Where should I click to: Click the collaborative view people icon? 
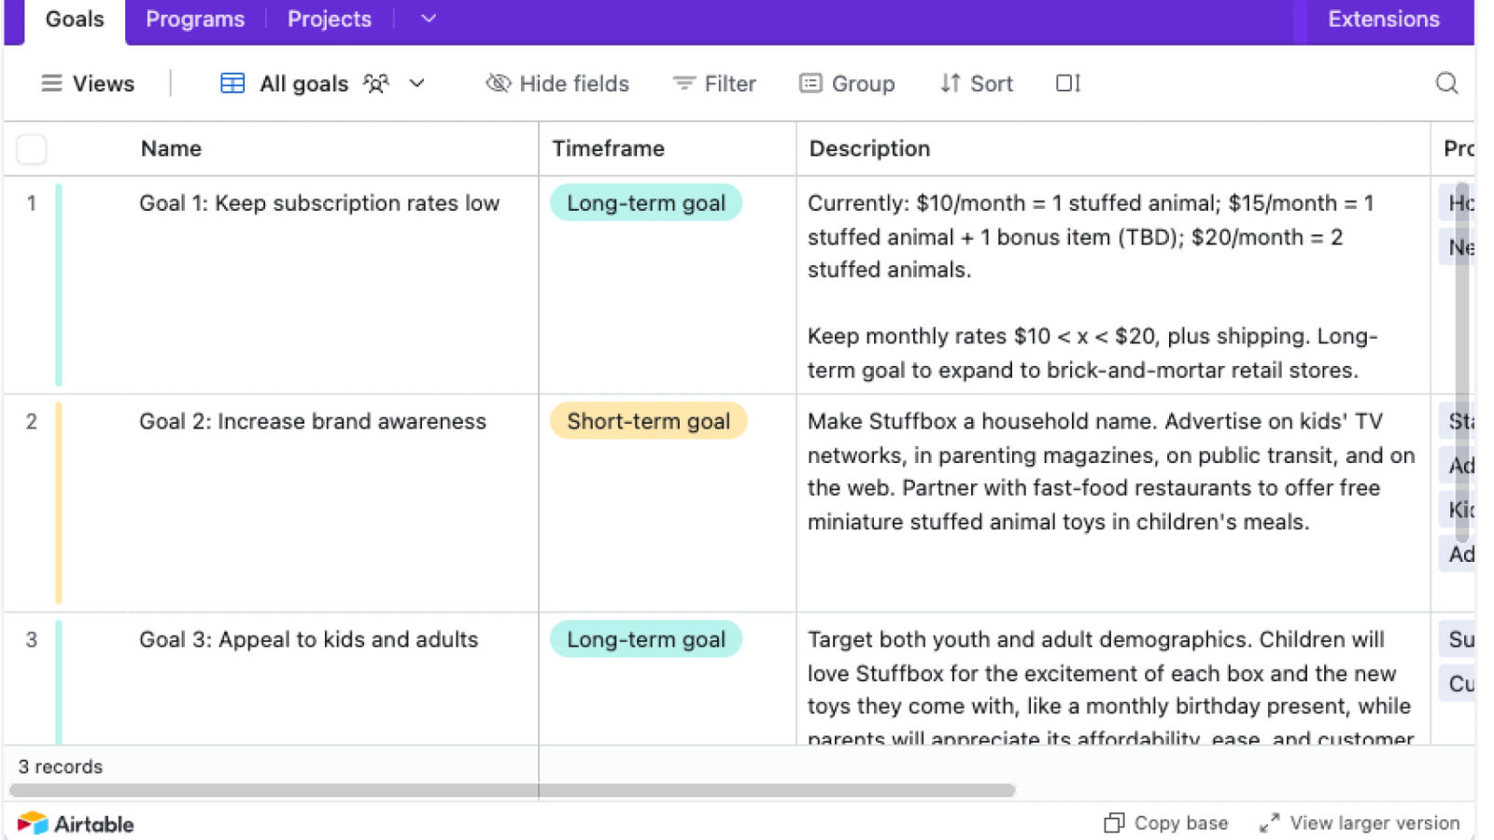[376, 84]
